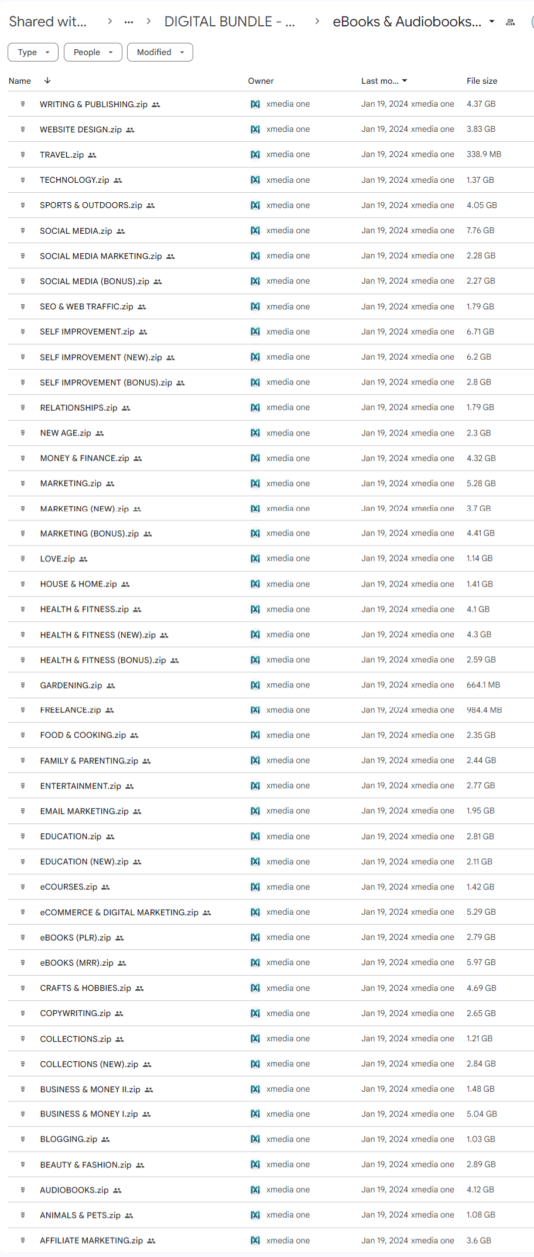Click the zip file icon for TRAVEL.zip
The width and height of the screenshot is (534, 1257).
pyautogui.click(x=23, y=155)
